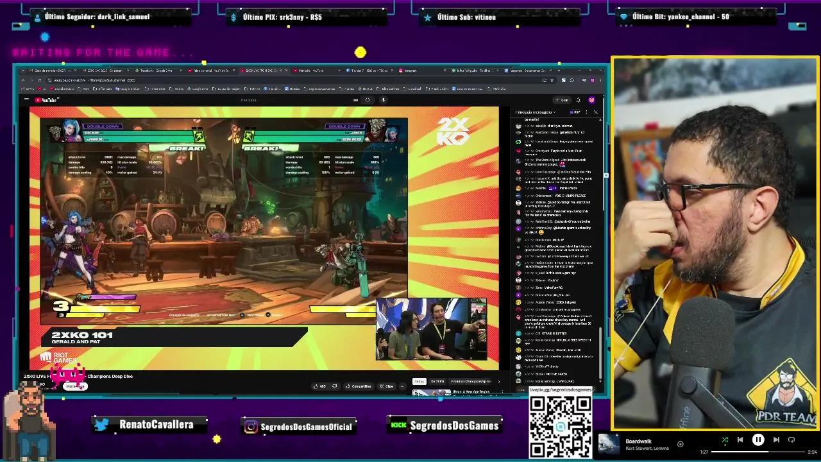Image resolution: width=821 pixels, height=462 pixels.
Task: Click the Inscrever-se subscribe button
Action: click(x=75, y=386)
